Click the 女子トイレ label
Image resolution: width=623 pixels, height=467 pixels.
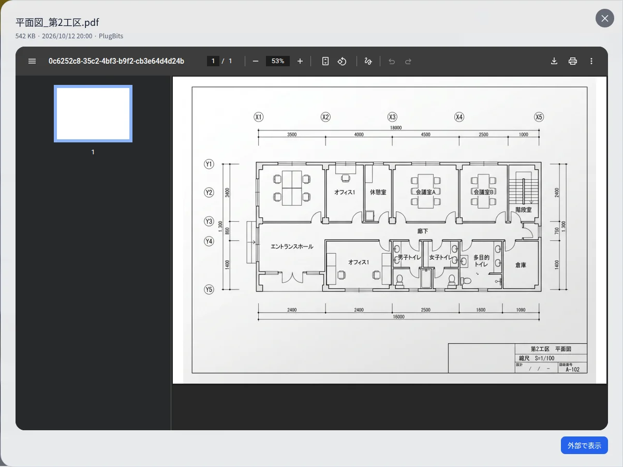tap(440, 257)
